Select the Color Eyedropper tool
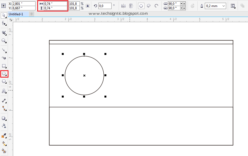This screenshot has height=156, width=248. (4, 136)
